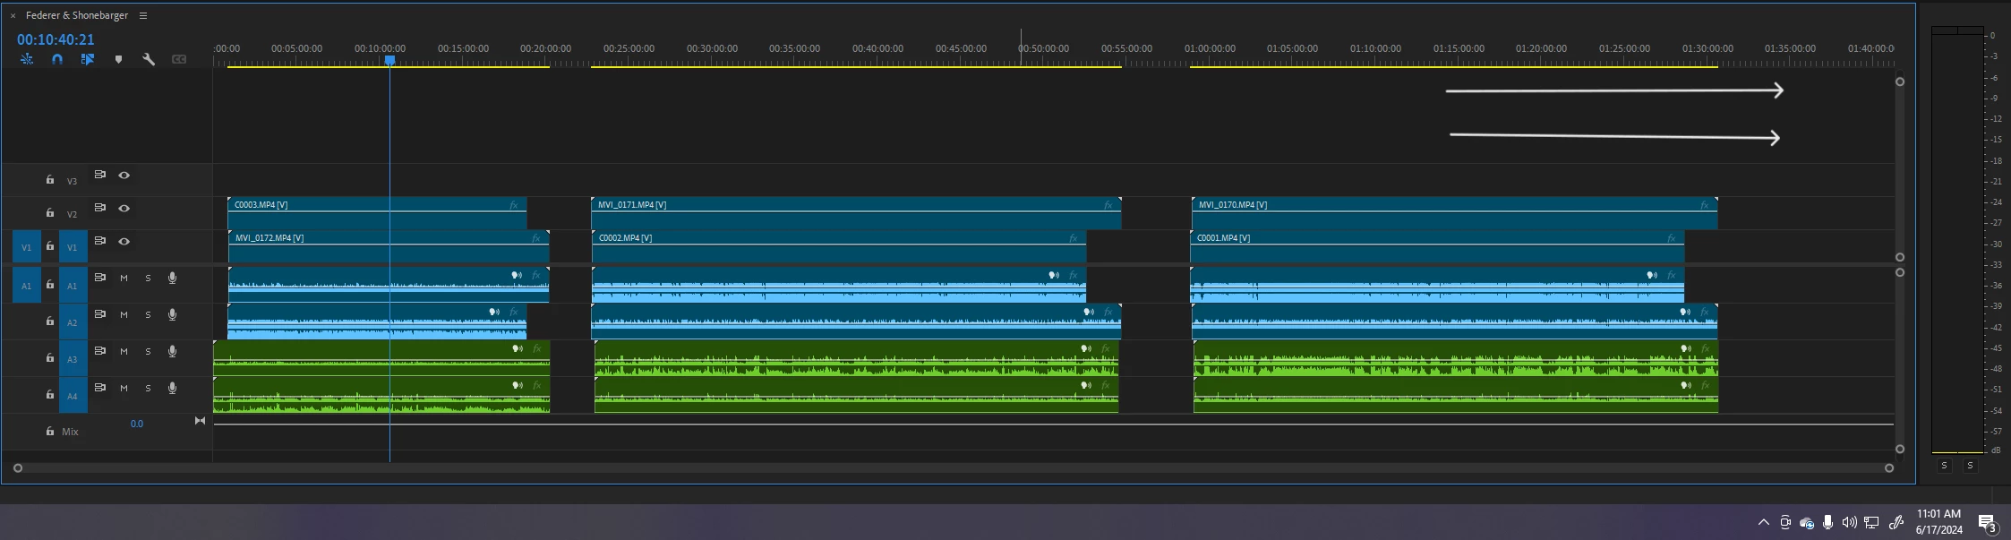This screenshot has height=540, width=2011.
Task: Click the right handle of horizontal zoom bar
Action: [x=1889, y=467]
